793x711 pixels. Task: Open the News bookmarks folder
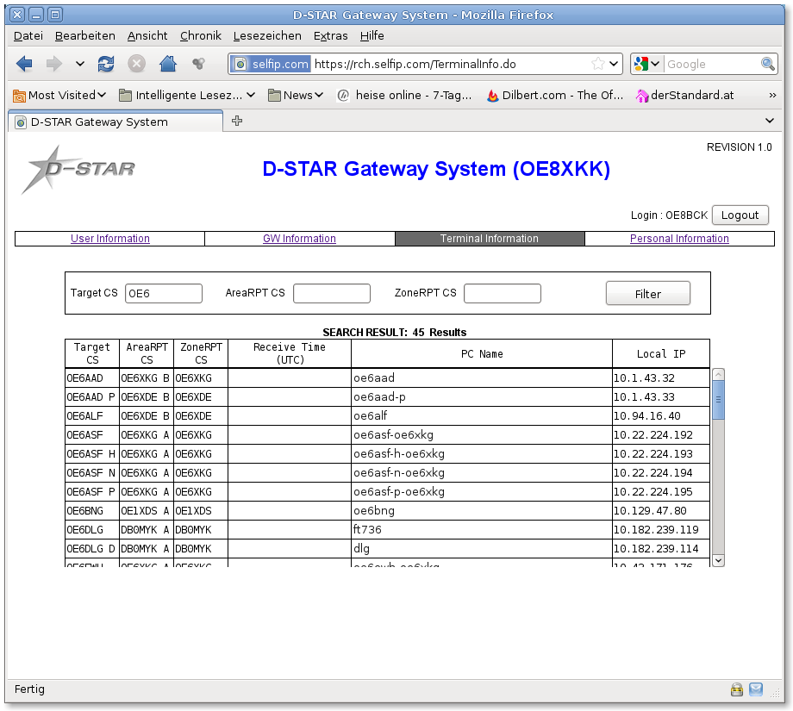click(x=296, y=95)
